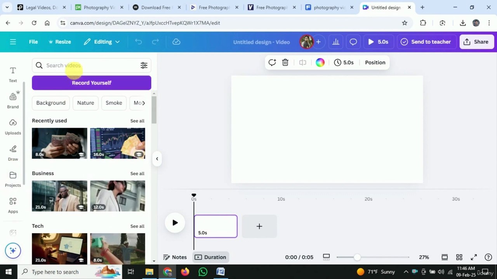Viewport: 497px width, 279px height.
Task: Preview the video with the 5.0s play button
Action: (378, 42)
